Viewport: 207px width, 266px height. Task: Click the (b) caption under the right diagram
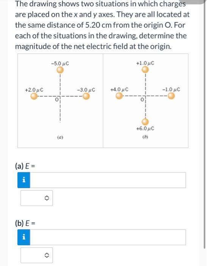[x=145, y=137]
